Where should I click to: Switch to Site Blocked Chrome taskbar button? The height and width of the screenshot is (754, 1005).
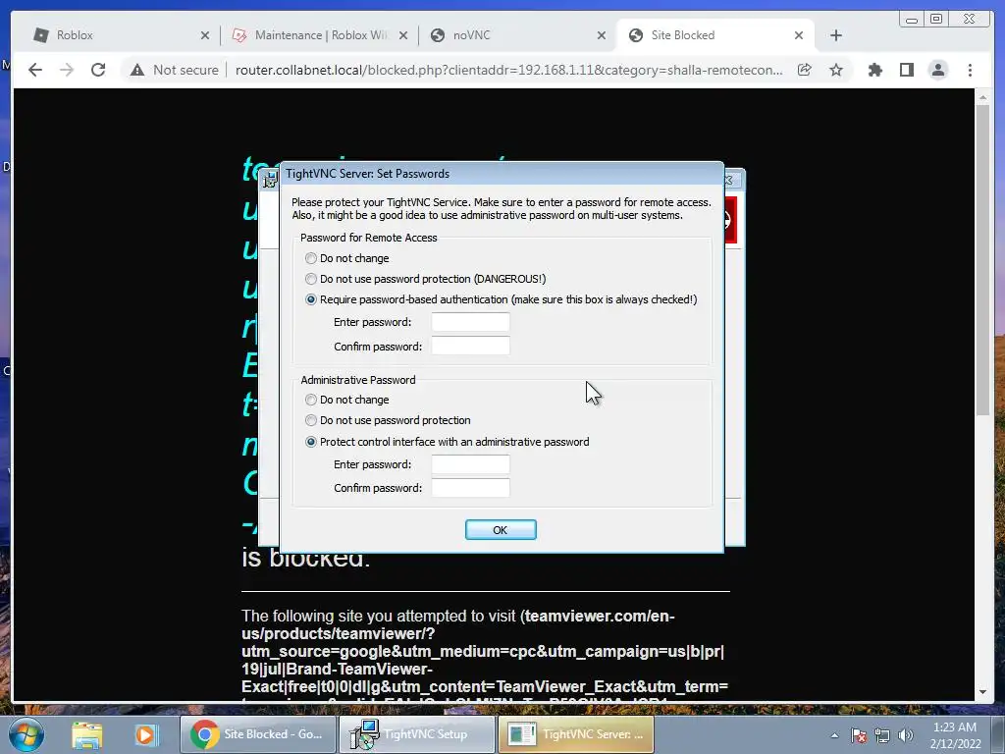258,734
